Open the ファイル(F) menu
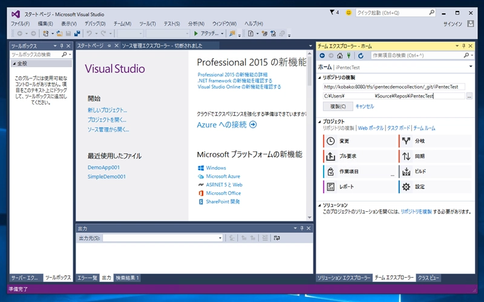The width and height of the screenshot is (484, 302). coord(21,24)
